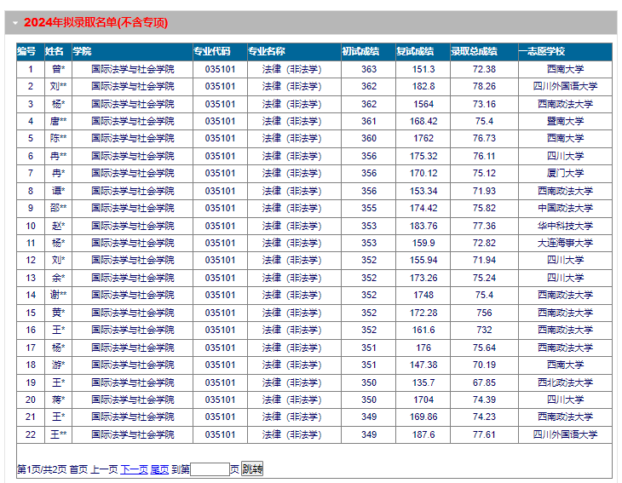
Task: Click 华中科技大学 in row 10
Action: [x=565, y=226]
